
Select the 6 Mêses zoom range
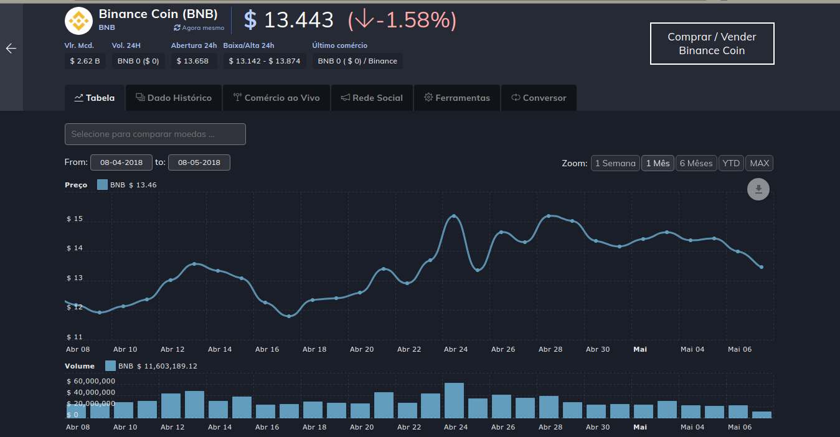coord(696,163)
